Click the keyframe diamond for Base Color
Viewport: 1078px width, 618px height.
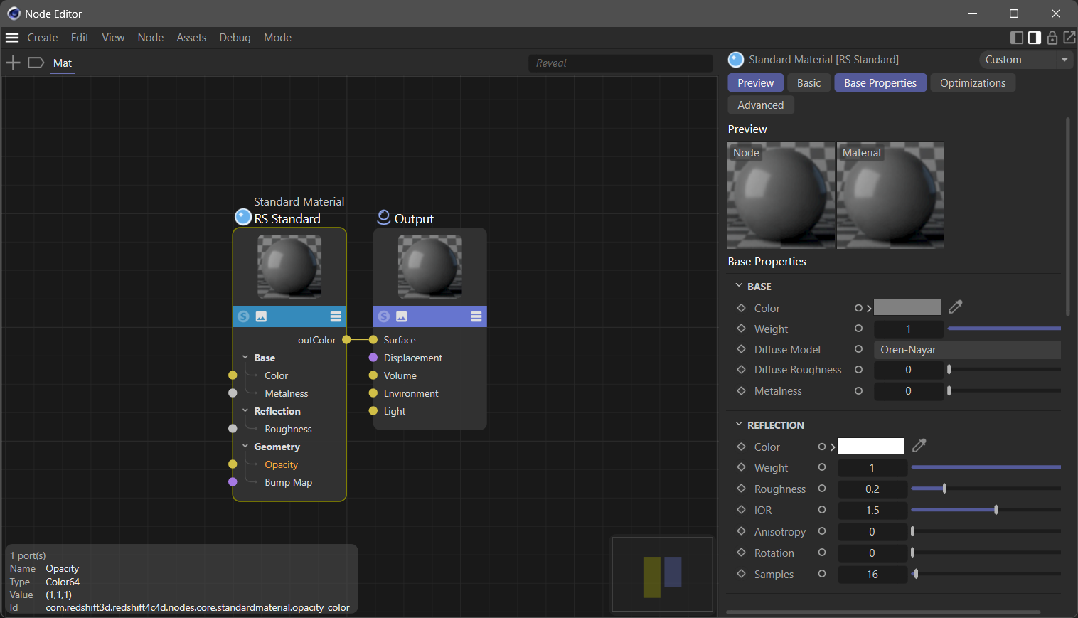(x=741, y=308)
